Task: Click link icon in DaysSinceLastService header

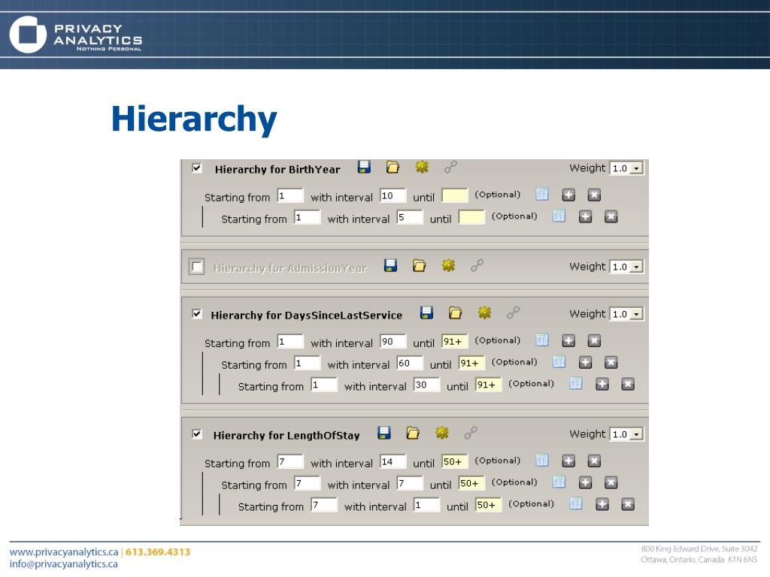Action: 514,313
